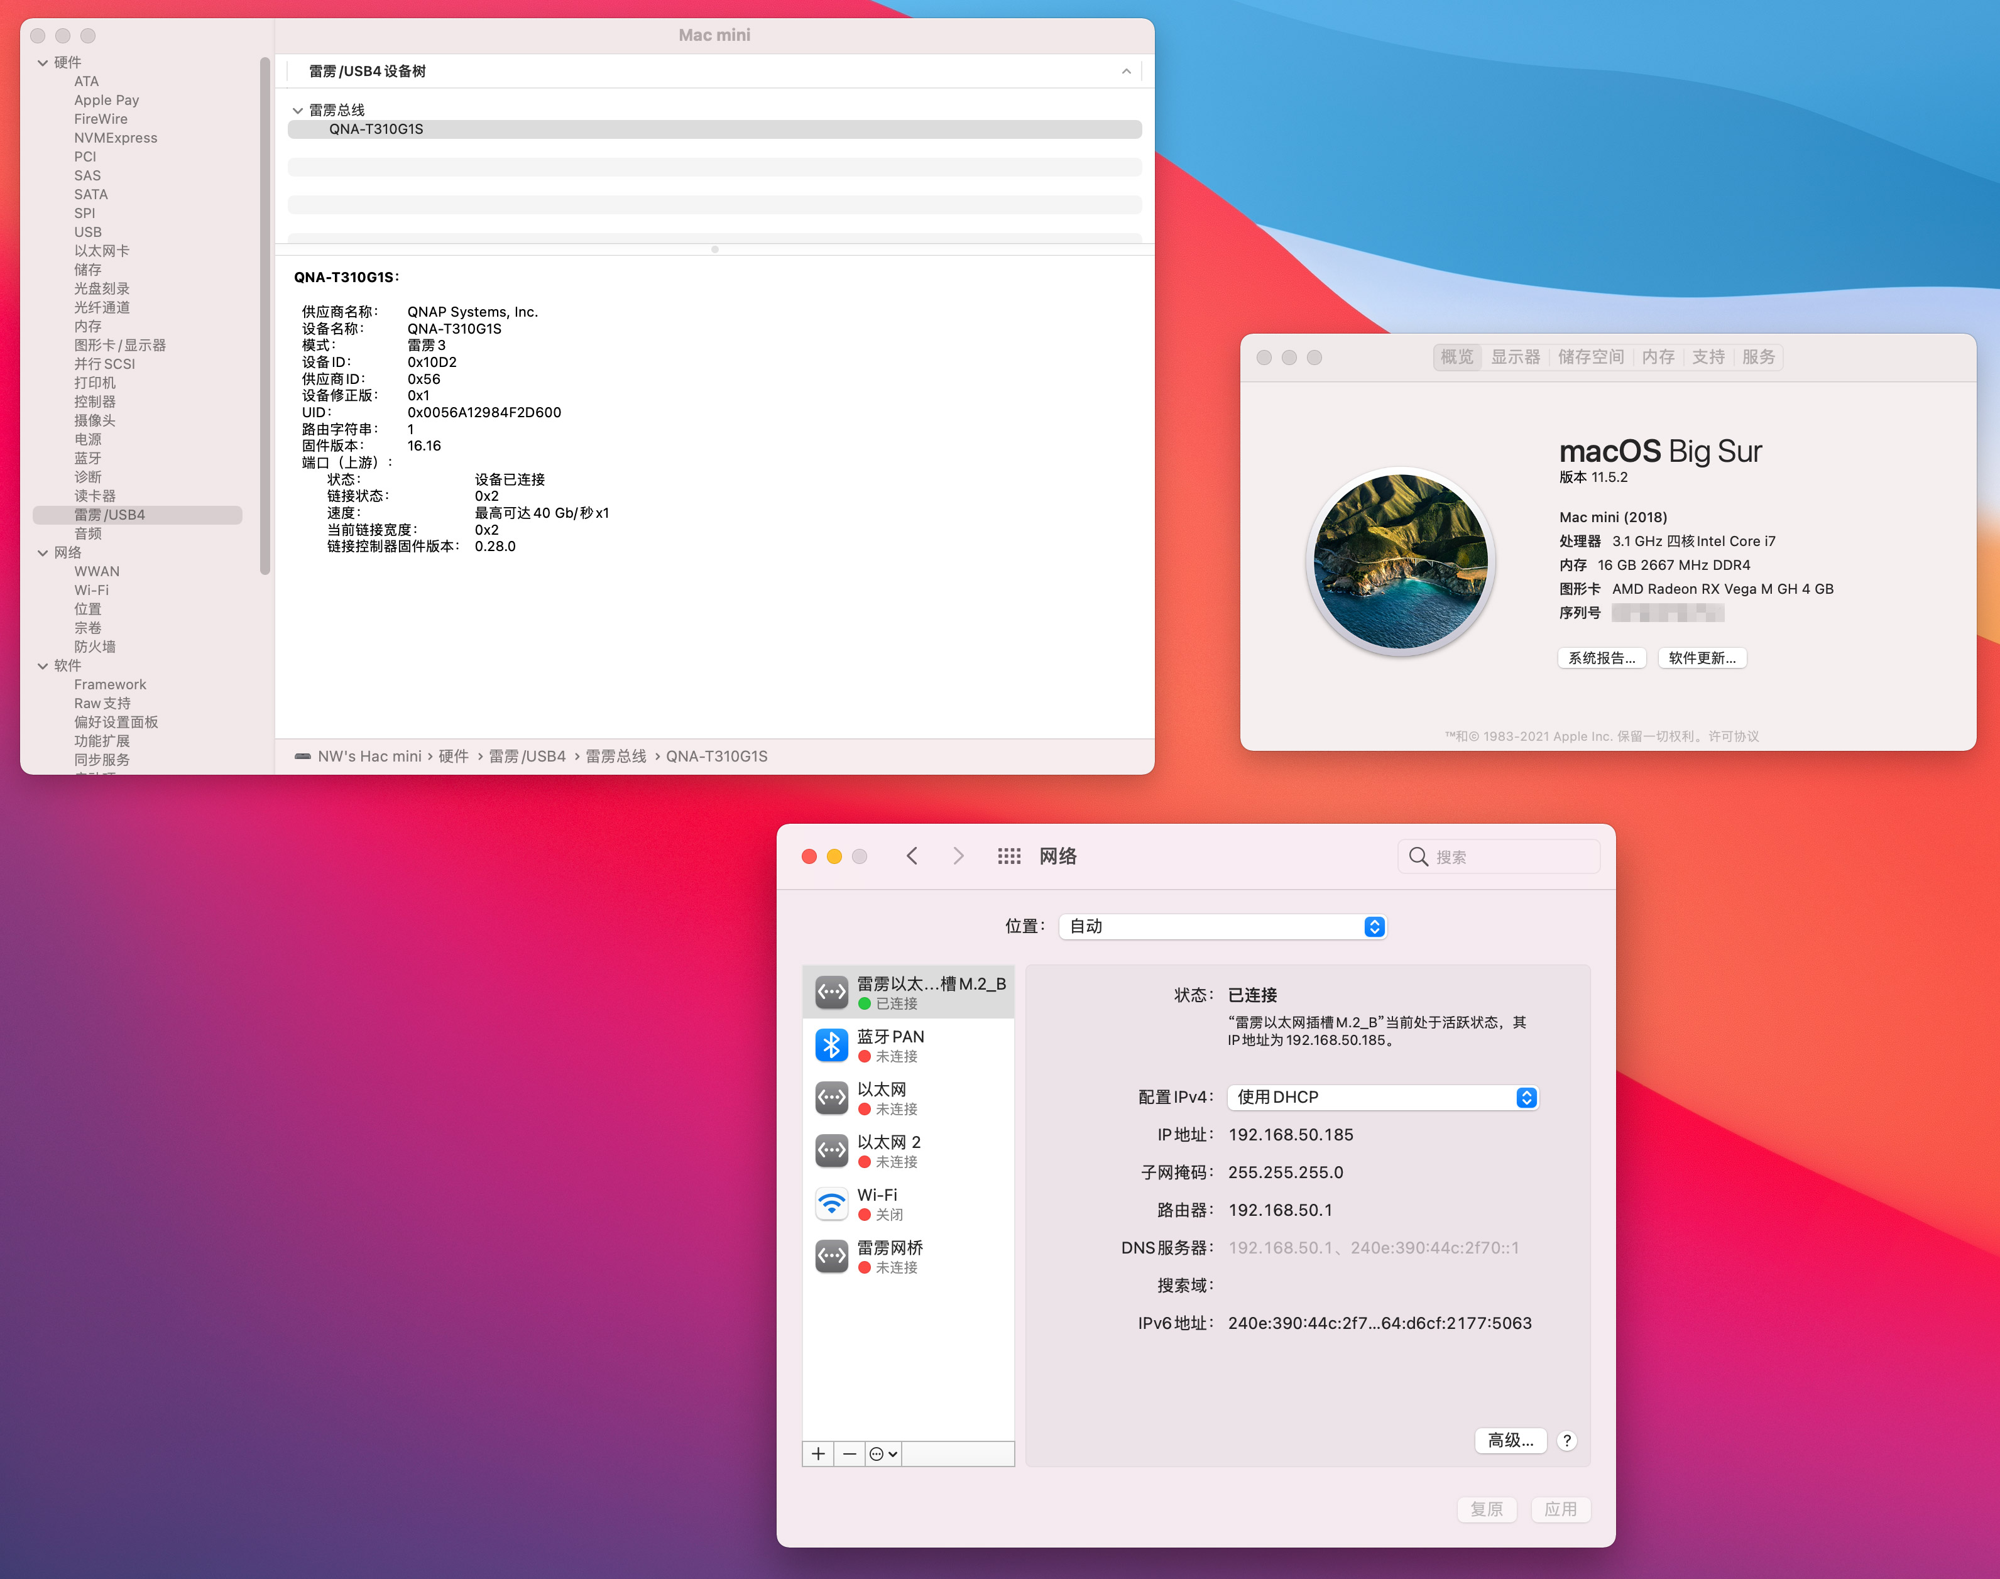Collapse the 硬件 section in sidebar
This screenshot has height=1579, width=2000.
coord(43,63)
